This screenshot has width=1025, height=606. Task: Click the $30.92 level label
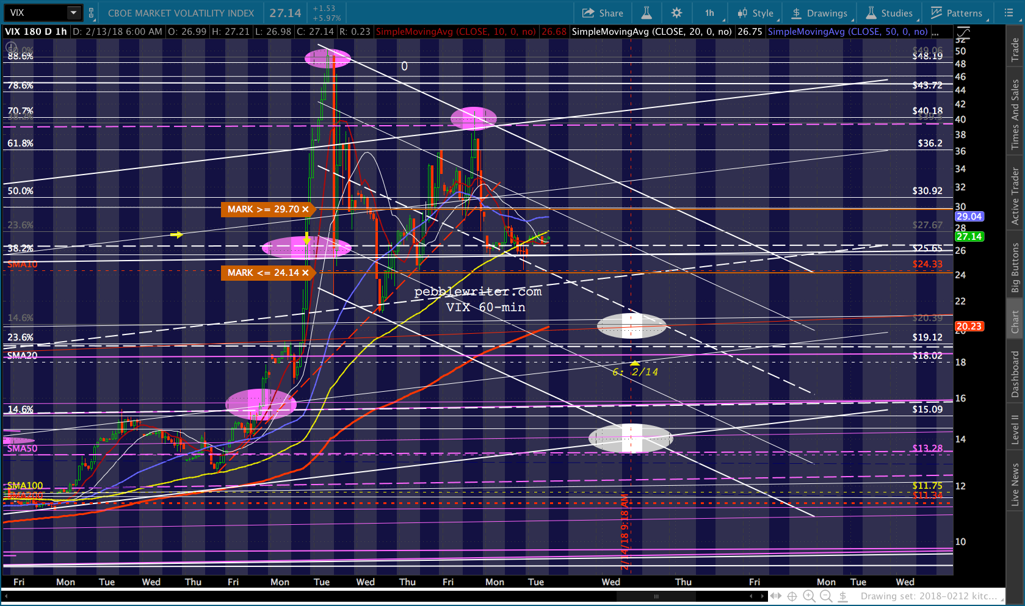(927, 191)
